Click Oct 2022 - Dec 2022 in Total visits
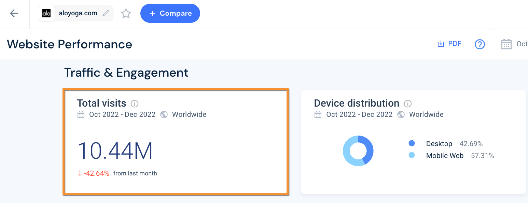 point(122,114)
